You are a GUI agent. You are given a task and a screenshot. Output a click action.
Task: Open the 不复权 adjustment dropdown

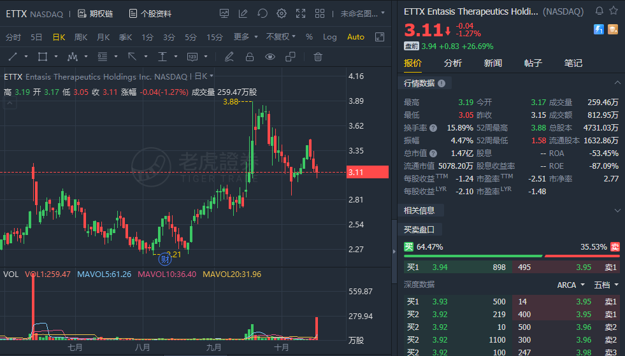(280, 37)
